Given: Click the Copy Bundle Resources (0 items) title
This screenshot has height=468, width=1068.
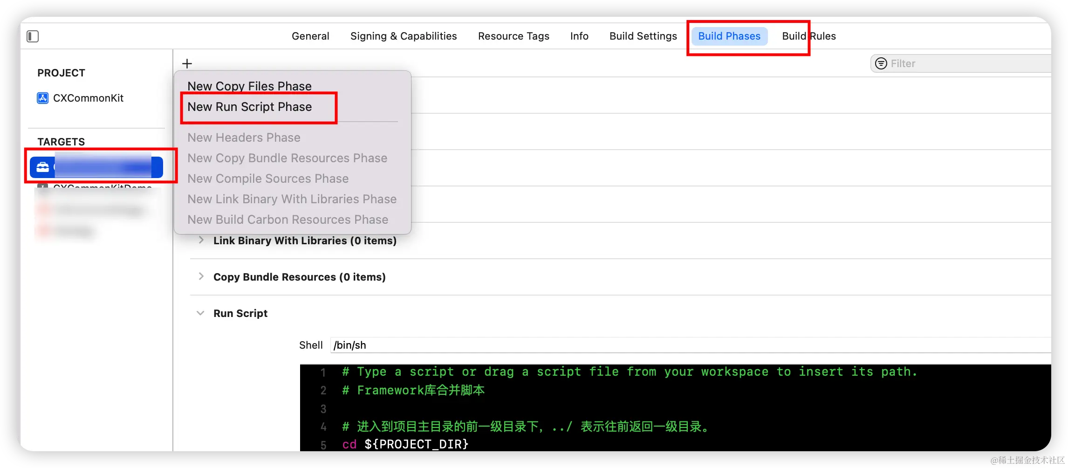Looking at the screenshot, I should 299,277.
